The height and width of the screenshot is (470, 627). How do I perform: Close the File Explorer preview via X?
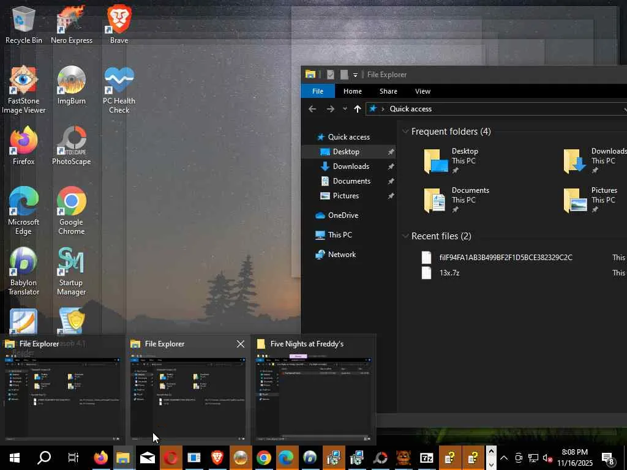(x=240, y=344)
